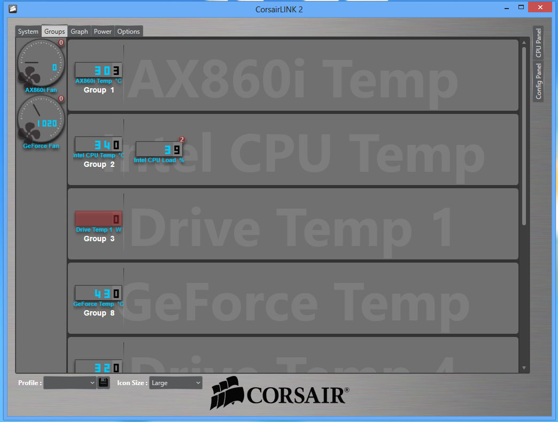Switch to the Groups tab

click(x=55, y=32)
